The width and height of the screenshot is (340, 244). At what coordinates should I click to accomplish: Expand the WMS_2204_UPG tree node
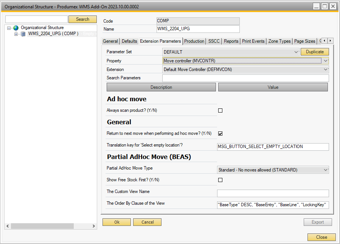[x=16, y=34]
